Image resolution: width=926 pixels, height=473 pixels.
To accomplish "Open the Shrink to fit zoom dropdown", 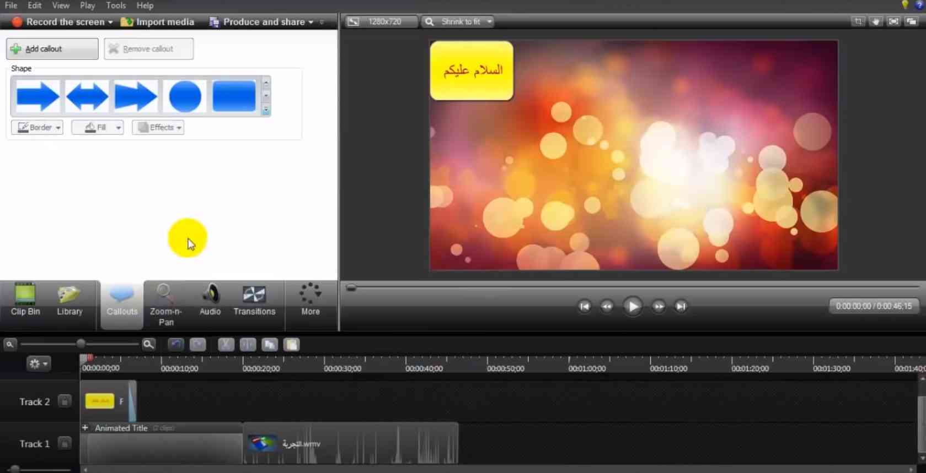I will [x=458, y=21].
